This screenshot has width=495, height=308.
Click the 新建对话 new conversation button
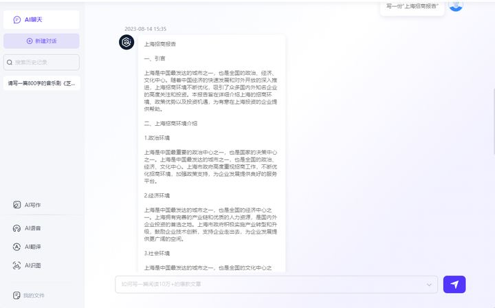coord(41,41)
